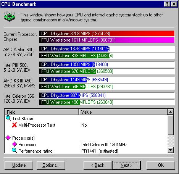The width and height of the screenshot is (179, 174).
Task: Click the red X Multi-Processor Test icon
Action: 15,125
